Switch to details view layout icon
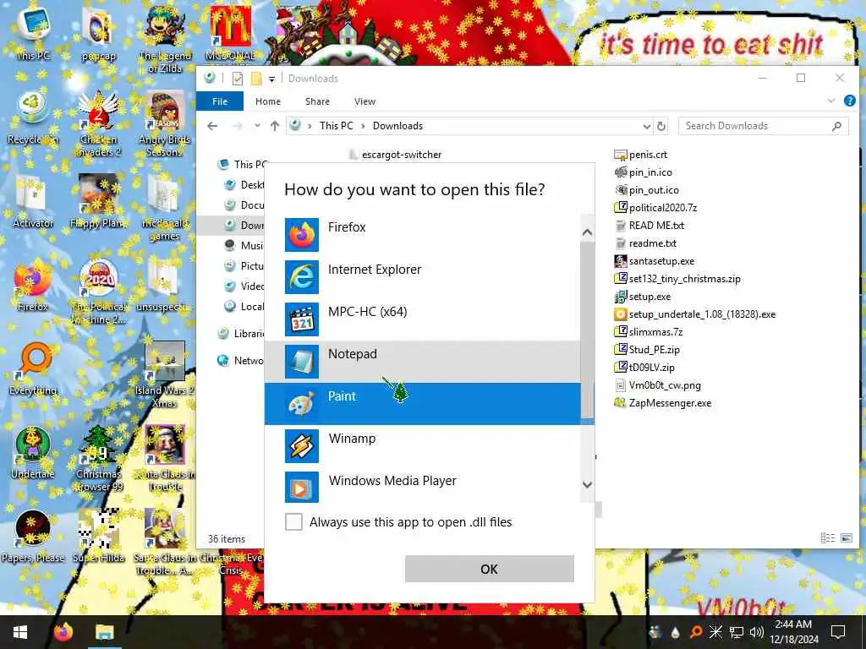 pyautogui.click(x=827, y=537)
